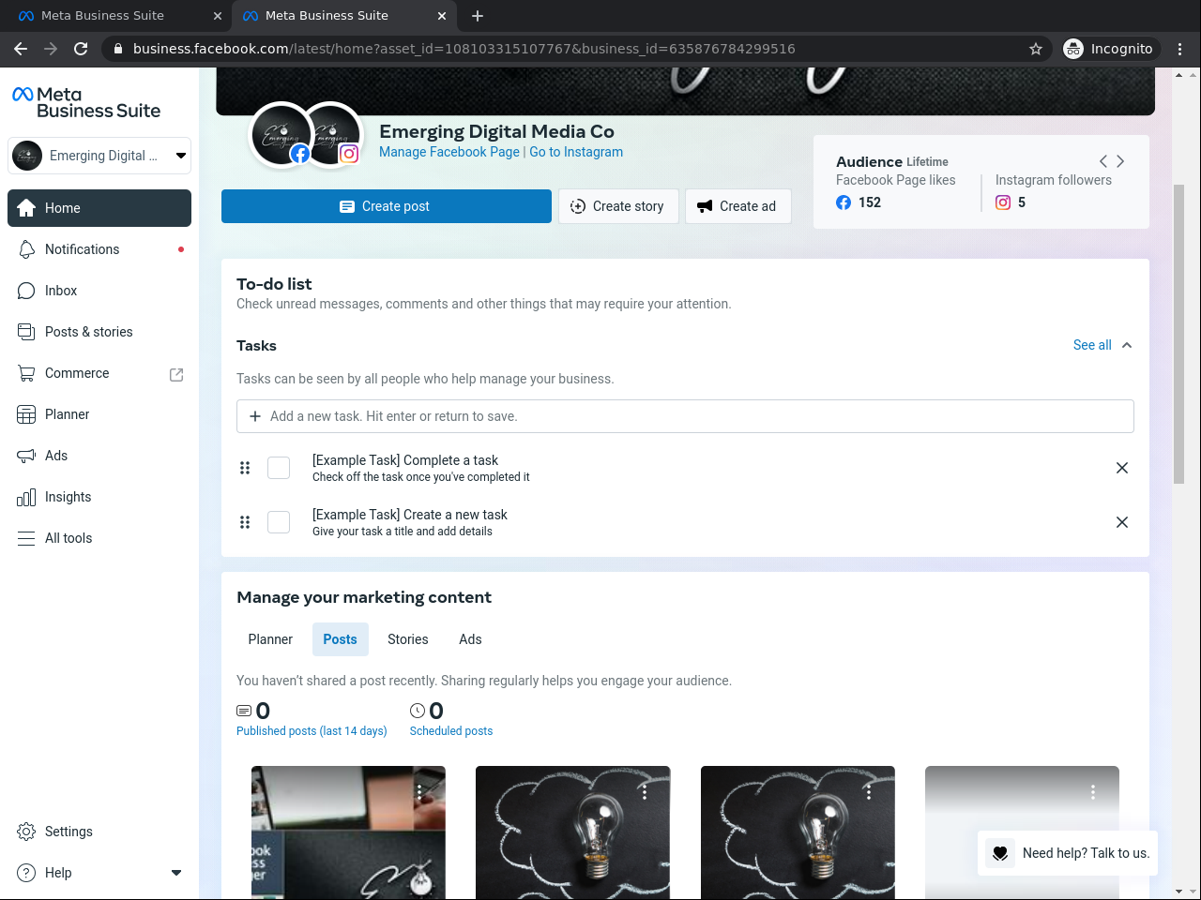Viewport: 1201px width, 900px height.
Task: Click the Help question mark icon
Action: point(26,873)
